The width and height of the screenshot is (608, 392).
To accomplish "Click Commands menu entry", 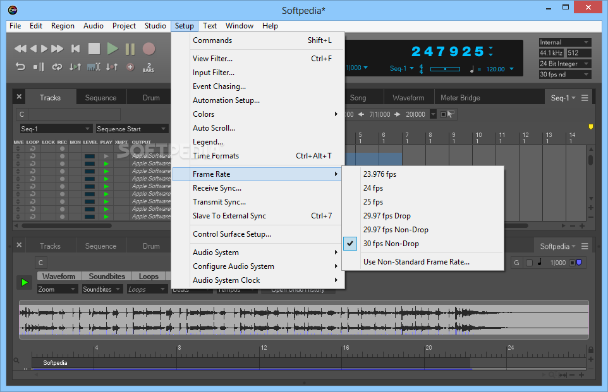I will click(258, 40).
